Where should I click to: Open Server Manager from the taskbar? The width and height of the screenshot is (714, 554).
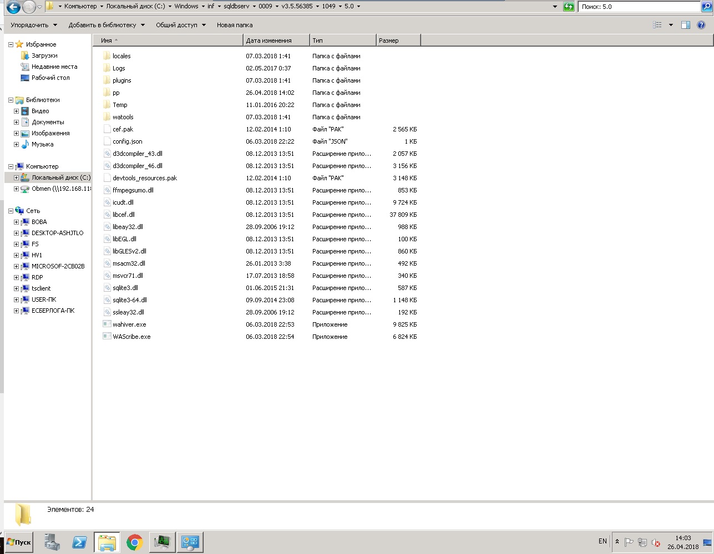(52, 542)
